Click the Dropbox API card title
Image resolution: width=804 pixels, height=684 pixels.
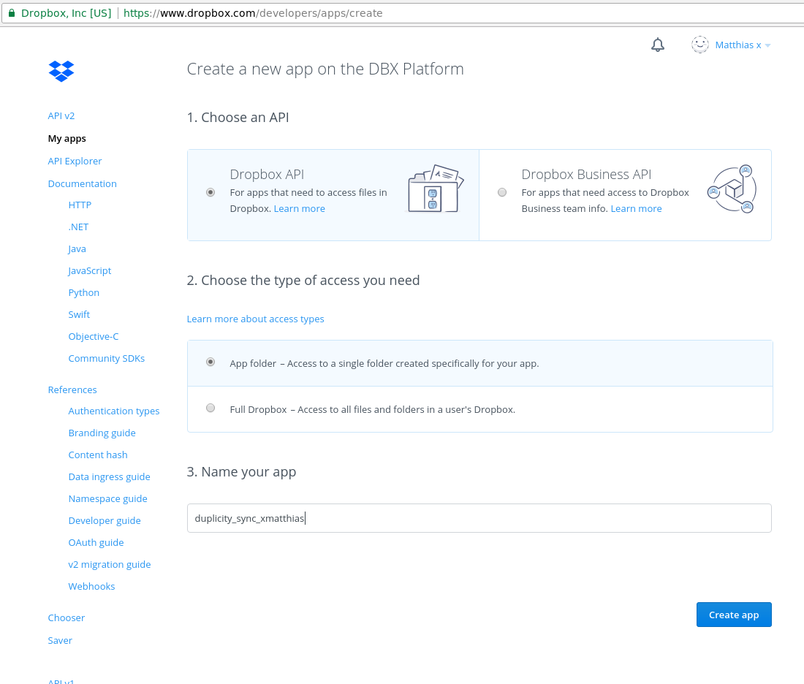267,175
